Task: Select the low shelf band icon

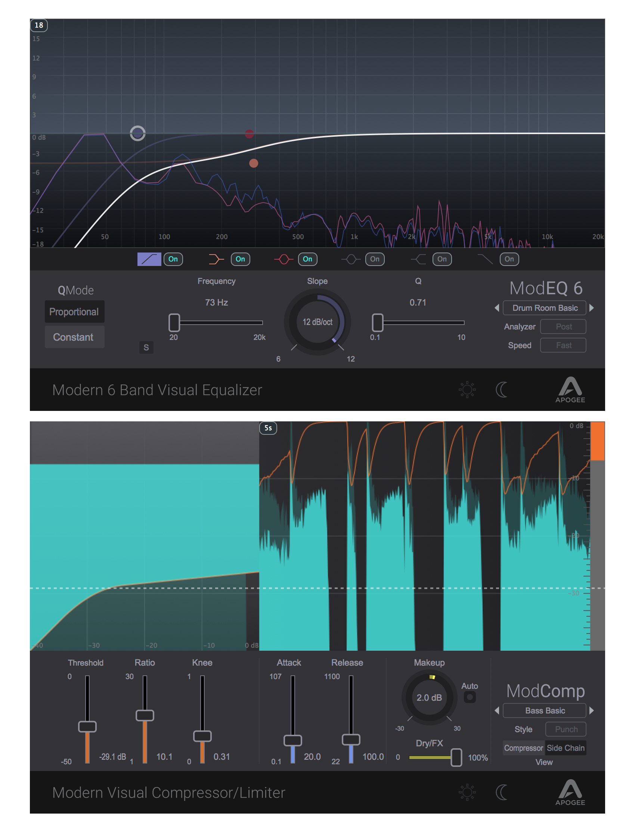Action: point(216,259)
